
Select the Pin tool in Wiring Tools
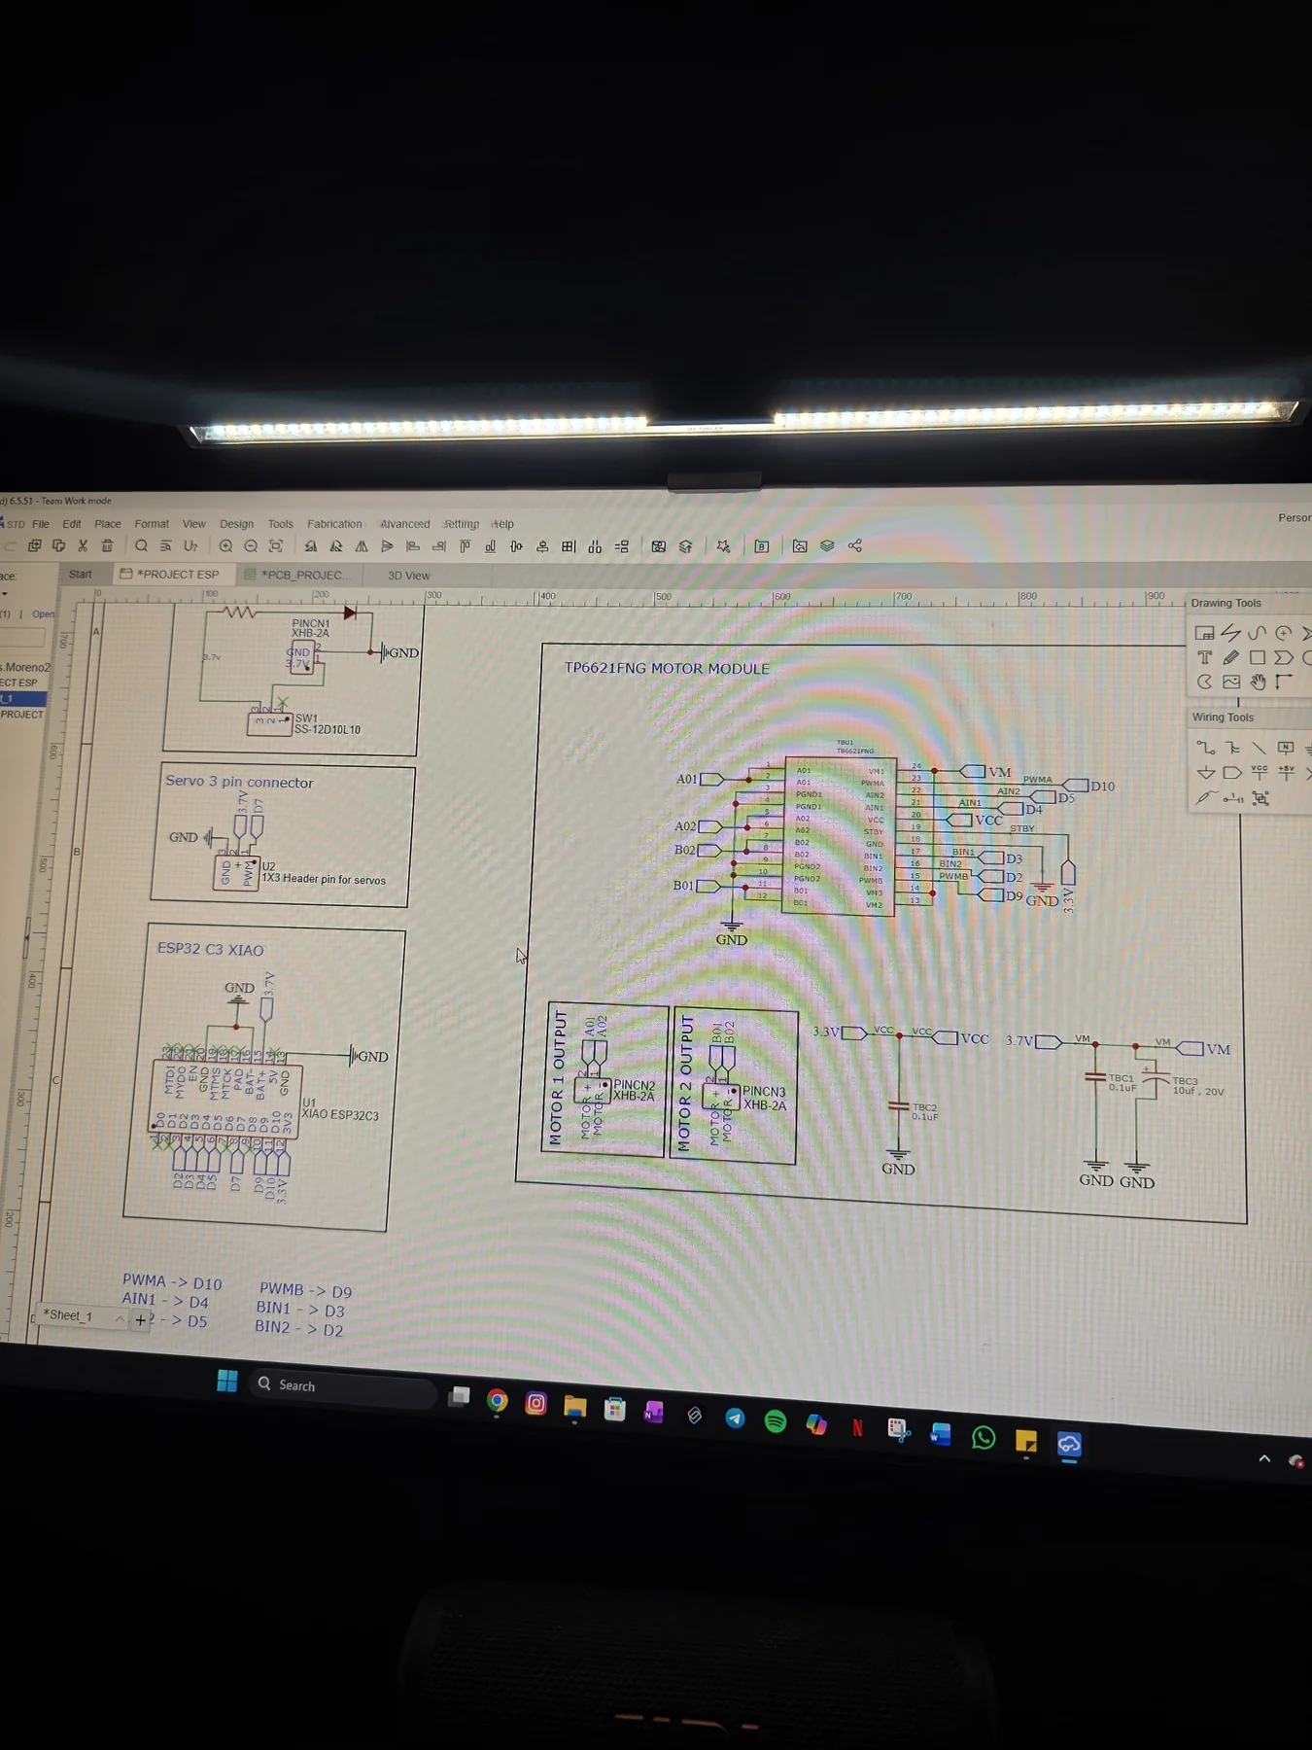[1233, 798]
